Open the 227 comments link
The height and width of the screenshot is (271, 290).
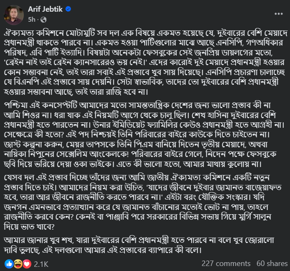pyautogui.click(x=226, y=263)
